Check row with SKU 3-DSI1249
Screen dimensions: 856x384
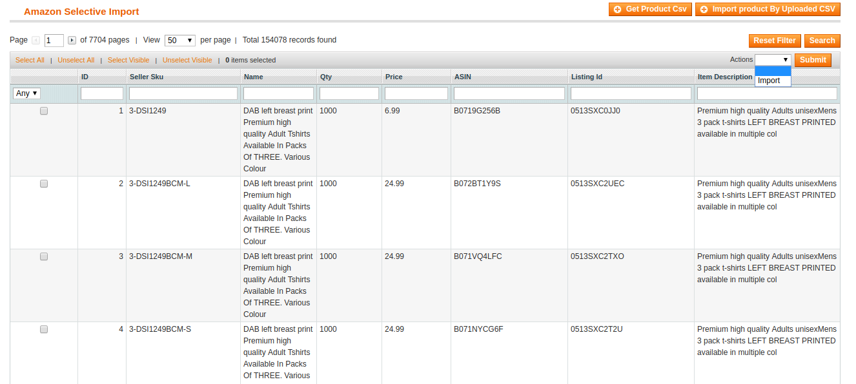44,111
